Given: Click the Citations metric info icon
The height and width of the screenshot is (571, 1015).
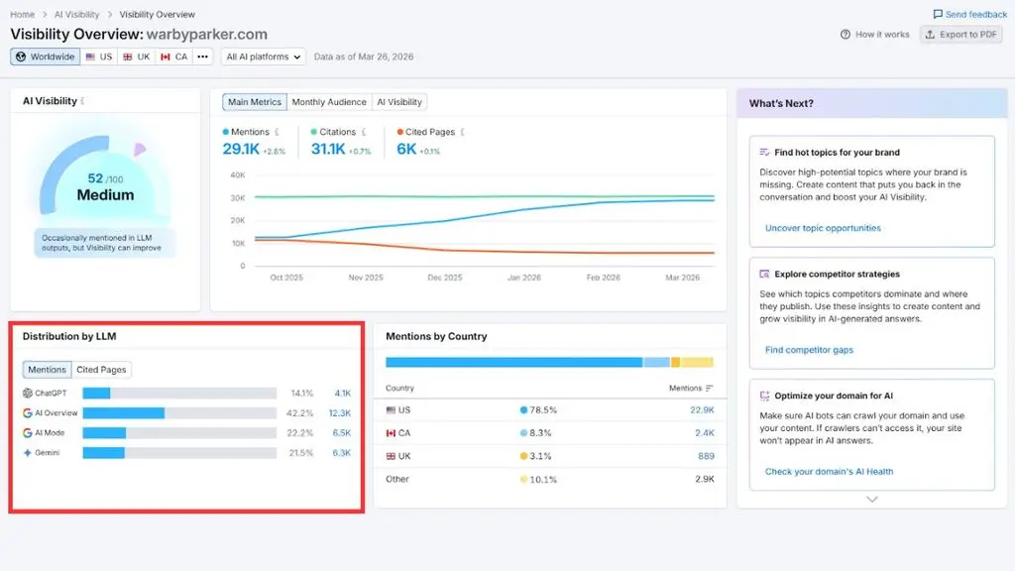Looking at the screenshot, I should 363,132.
